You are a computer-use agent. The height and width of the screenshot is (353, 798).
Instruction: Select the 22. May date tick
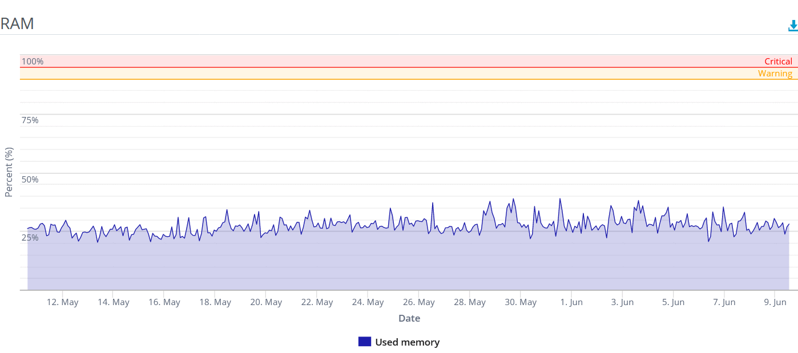point(317,302)
